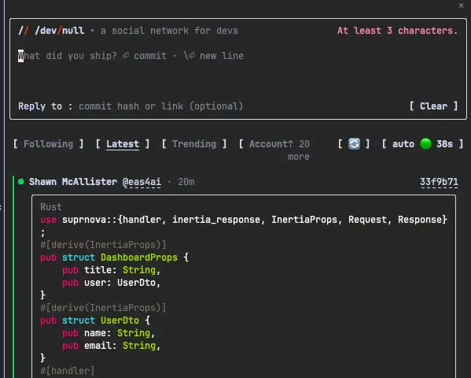Click the refresh feed icon
The width and height of the screenshot is (471, 378).
354,144
